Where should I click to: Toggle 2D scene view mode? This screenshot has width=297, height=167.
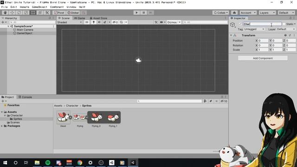point(87,22)
